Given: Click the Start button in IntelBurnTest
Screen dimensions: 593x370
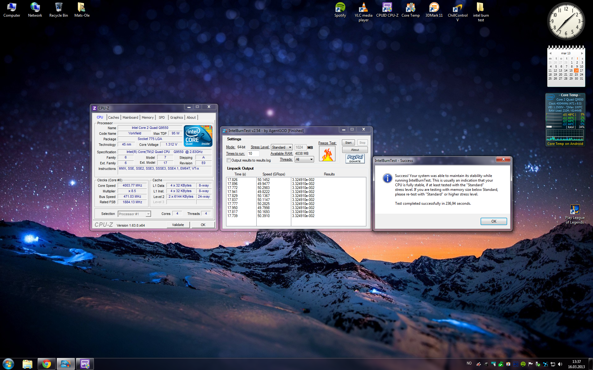Looking at the screenshot, I should 348,143.
